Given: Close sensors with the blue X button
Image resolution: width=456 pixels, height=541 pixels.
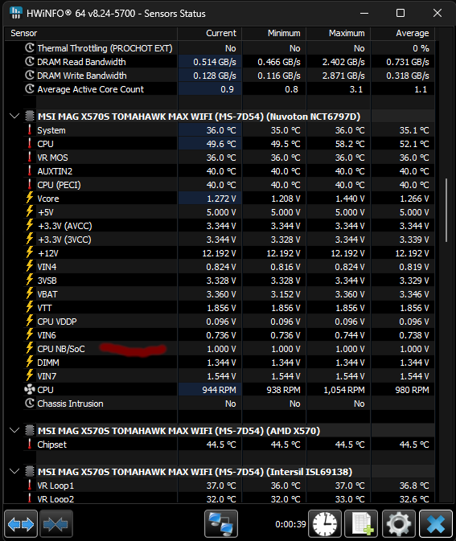Looking at the screenshot, I should tap(436, 524).
